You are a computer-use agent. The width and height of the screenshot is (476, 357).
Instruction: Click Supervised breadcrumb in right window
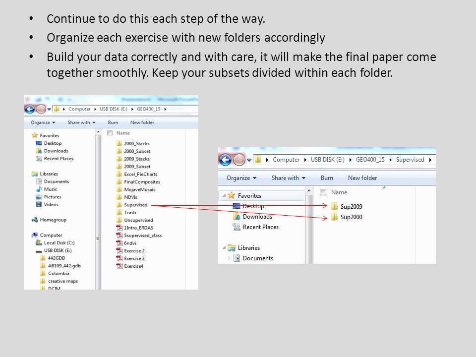tap(410, 160)
